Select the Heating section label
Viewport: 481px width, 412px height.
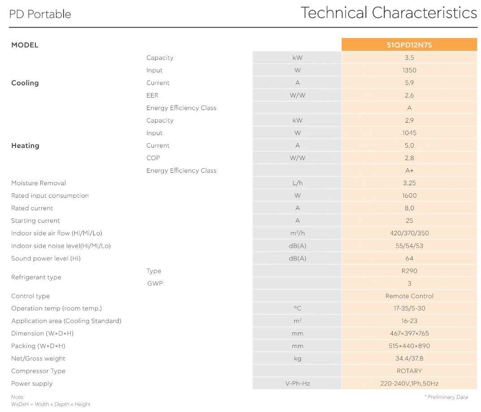point(25,145)
